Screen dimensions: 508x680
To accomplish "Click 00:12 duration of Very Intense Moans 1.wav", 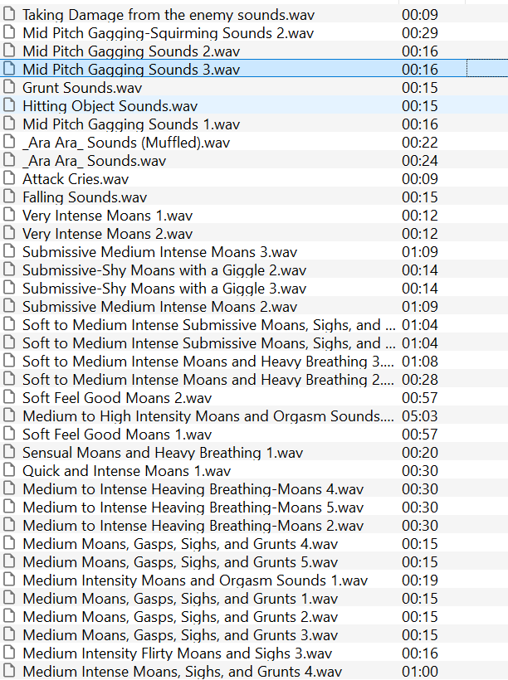I will tap(420, 215).
